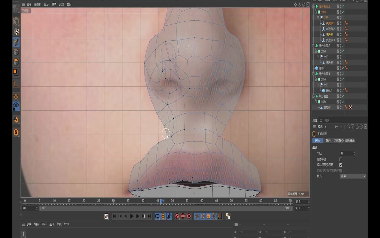
Task: Click the L-shaped axis tool in left toolbar
Action: [x=16, y=84]
